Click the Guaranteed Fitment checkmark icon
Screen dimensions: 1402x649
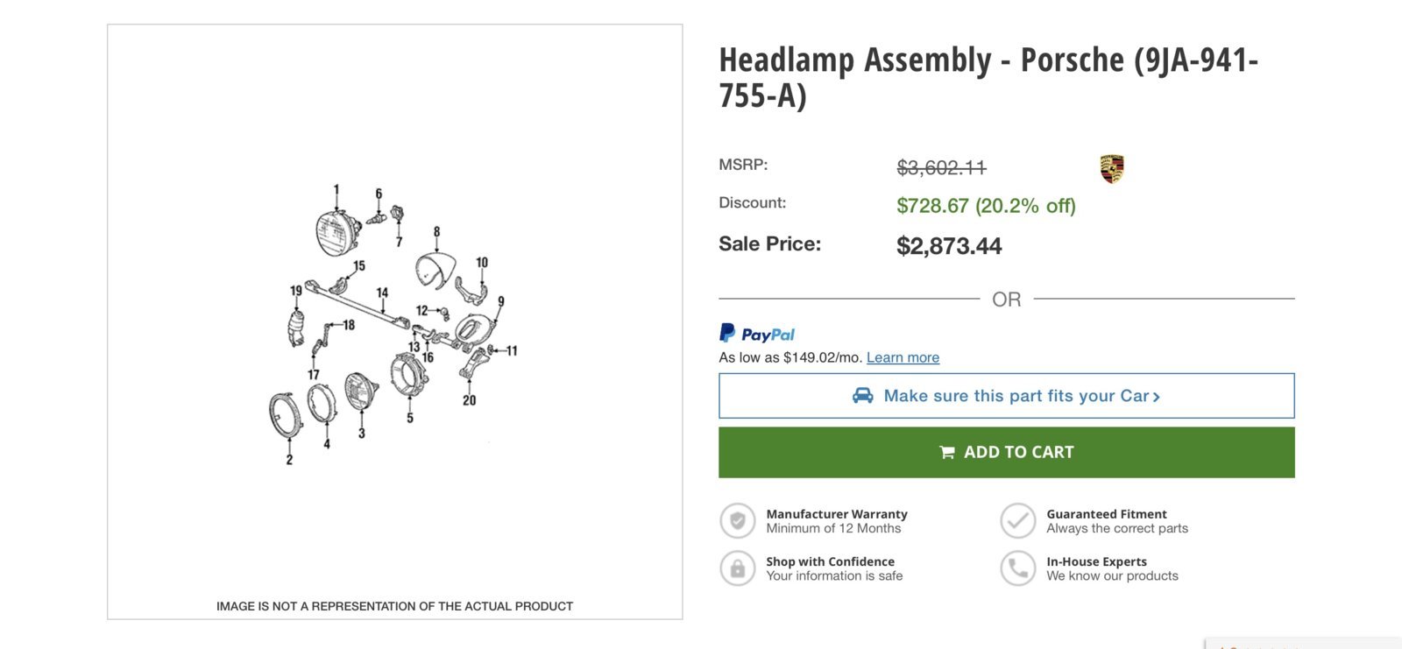pos(1018,521)
